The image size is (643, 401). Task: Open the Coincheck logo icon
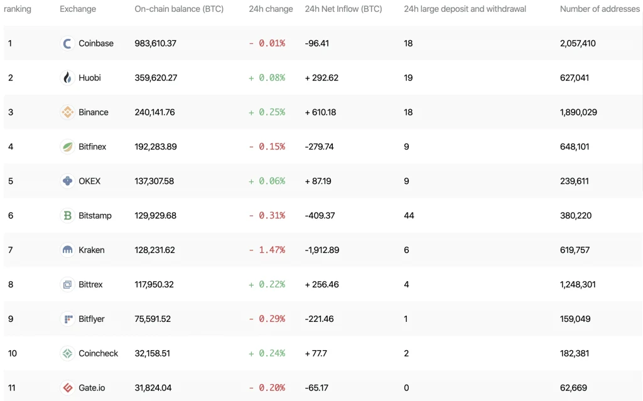click(67, 353)
